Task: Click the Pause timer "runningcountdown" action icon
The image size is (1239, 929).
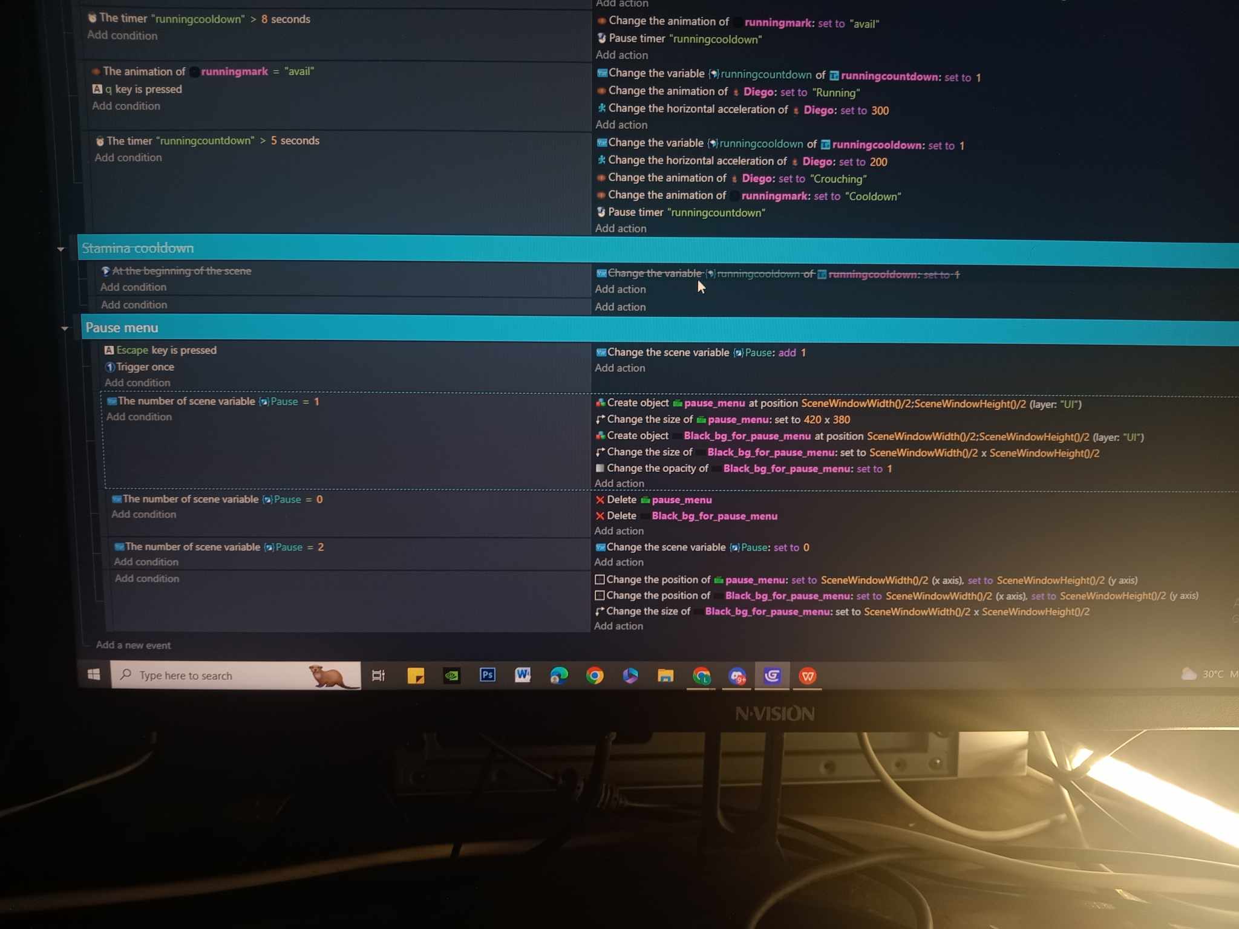Action: (x=601, y=212)
